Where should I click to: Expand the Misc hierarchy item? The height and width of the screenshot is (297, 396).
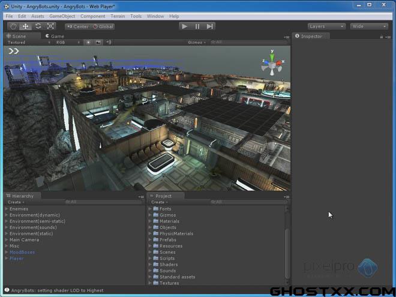pos(7,246)
